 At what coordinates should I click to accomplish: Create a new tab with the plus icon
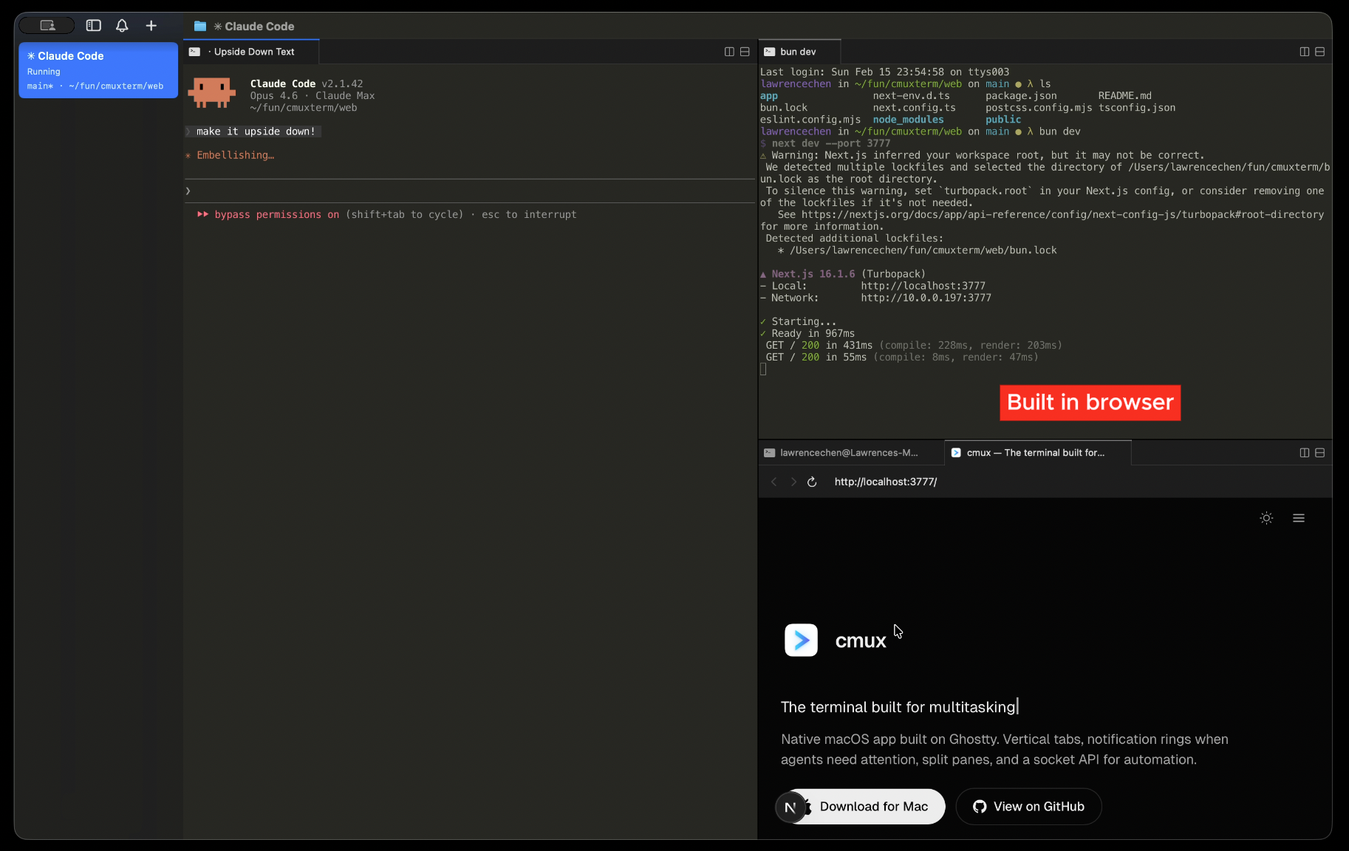tap(151, 25)
